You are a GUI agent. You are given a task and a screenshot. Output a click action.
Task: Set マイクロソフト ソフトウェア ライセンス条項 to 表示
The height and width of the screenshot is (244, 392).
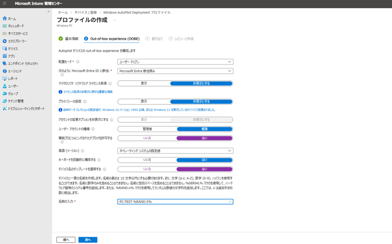click(x=144, y=83)
